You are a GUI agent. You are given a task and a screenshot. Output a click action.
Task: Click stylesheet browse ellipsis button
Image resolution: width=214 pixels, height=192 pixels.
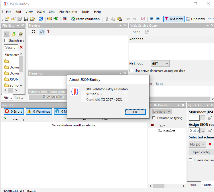pos(203,118)
